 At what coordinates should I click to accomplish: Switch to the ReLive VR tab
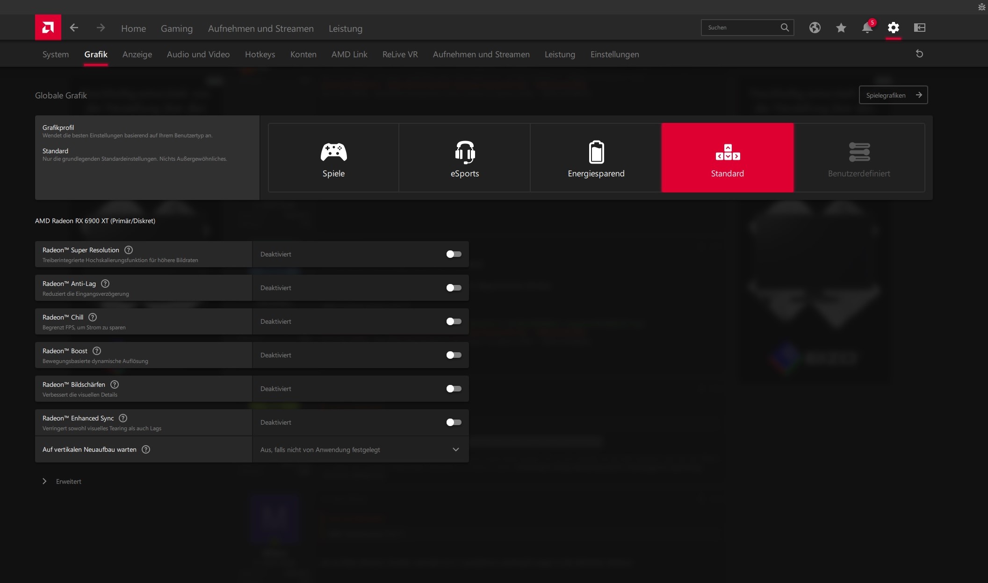400,54
